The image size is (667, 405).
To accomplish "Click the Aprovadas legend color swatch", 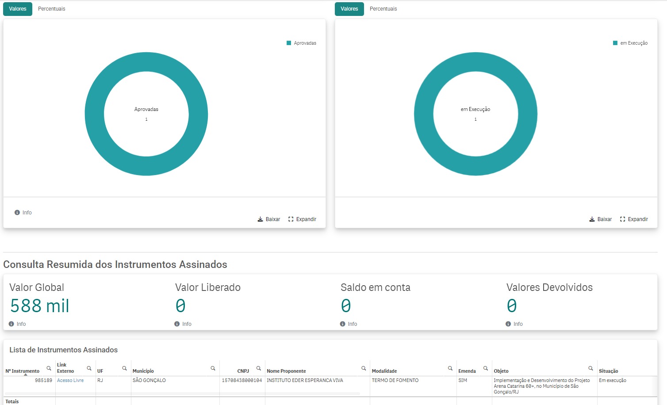I will (289, 43).
